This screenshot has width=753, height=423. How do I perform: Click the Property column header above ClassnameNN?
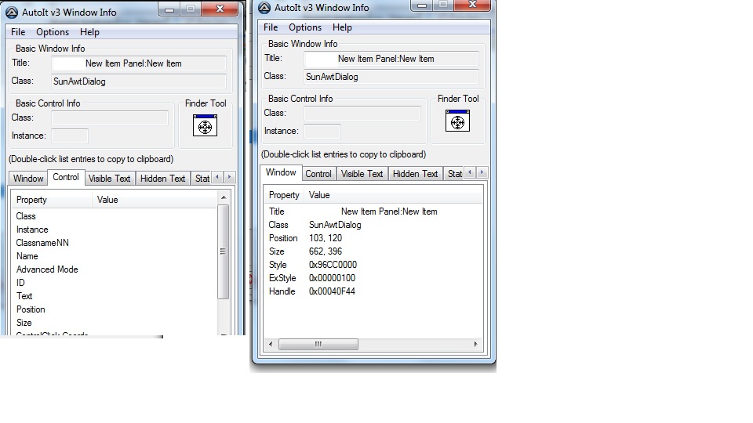click(31, 200)
